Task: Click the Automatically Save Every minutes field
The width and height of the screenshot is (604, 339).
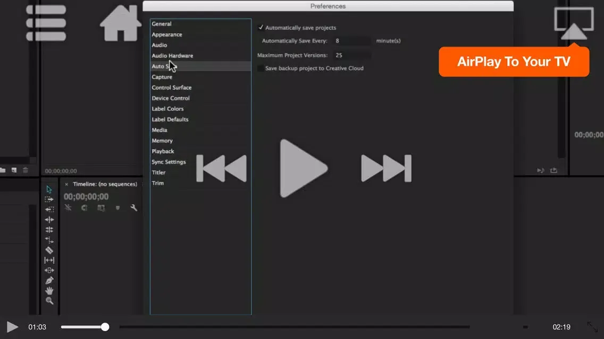Action: coord(352,41)
